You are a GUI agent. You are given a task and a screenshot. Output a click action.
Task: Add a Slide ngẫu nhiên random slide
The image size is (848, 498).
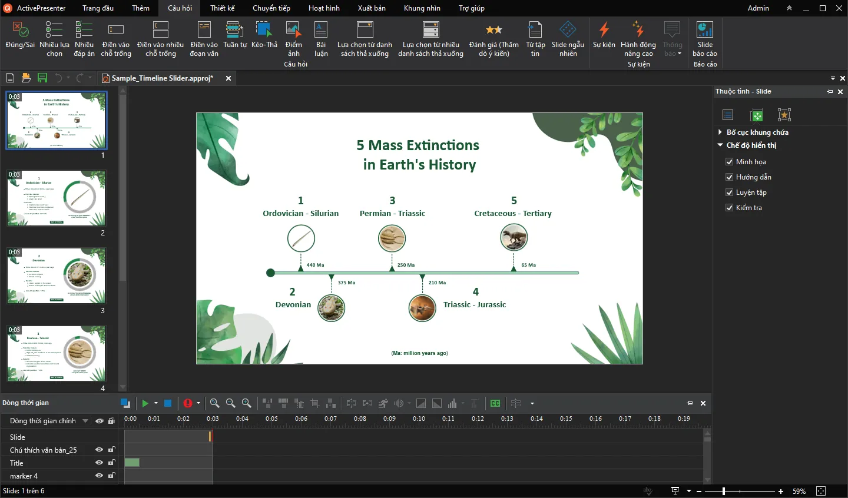568,39
